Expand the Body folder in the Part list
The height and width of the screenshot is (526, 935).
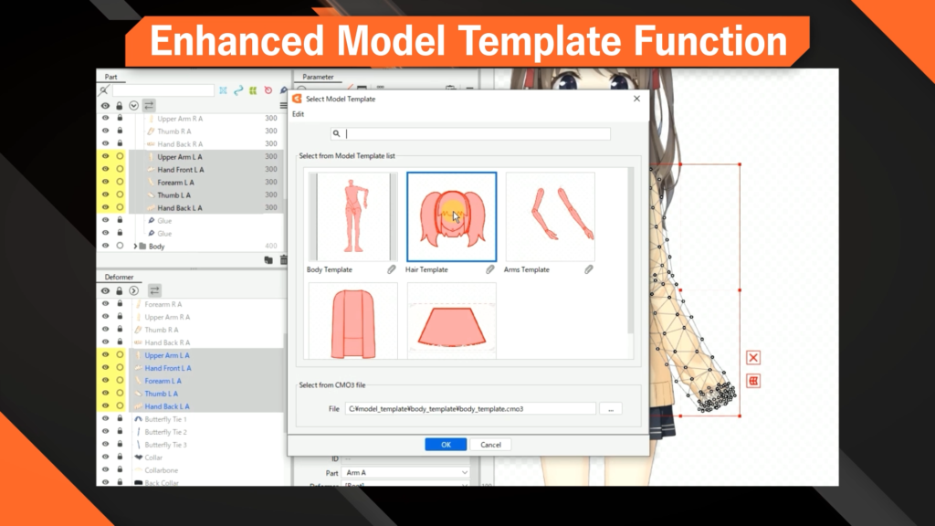pyautogui.click(x=135, y=247)
